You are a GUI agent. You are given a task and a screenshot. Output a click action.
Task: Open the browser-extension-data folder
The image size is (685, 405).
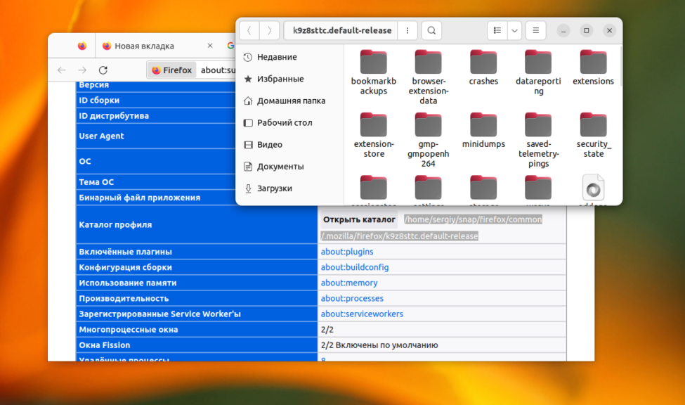429,77
